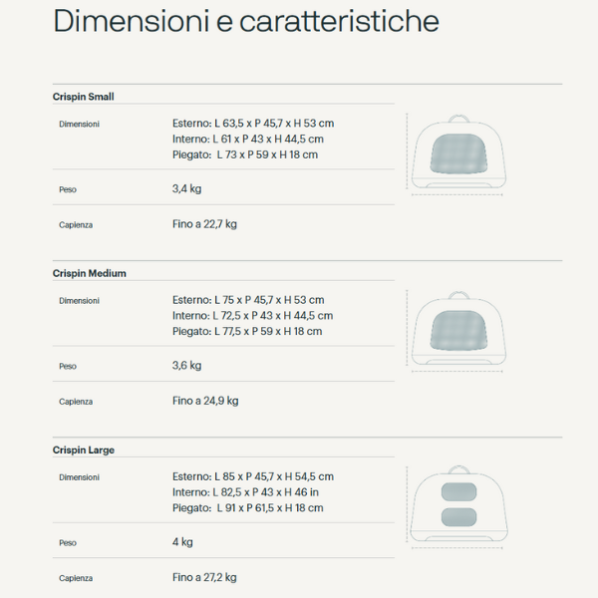Click the Medium external dimensions 'L 75' line
This screenshot has height=598, width=598.
[248, 300]
